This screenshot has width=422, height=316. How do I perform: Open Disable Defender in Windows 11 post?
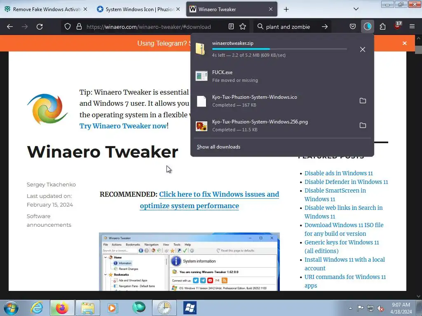(346, 182)
